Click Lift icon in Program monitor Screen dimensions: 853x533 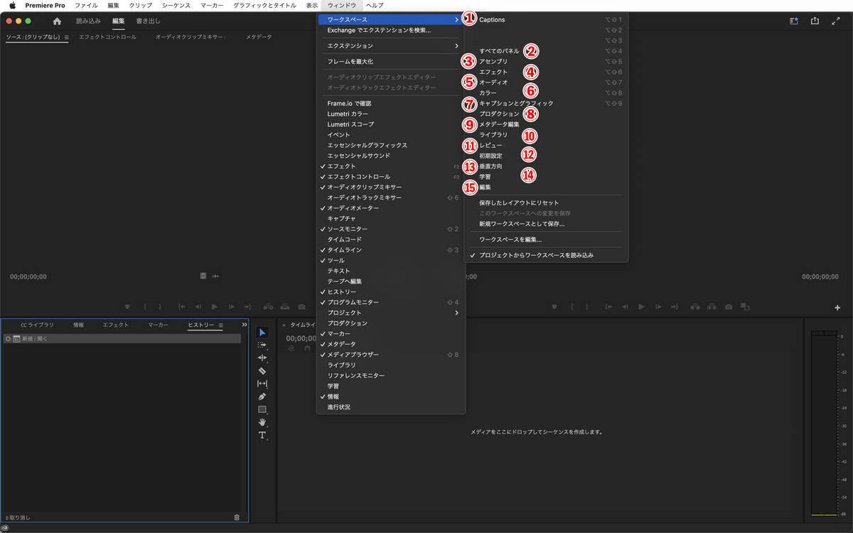click(694, 307)
